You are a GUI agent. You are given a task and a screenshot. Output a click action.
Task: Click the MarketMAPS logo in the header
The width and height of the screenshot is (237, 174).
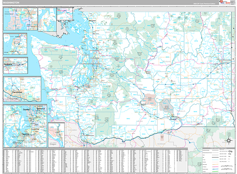[224, 2]
